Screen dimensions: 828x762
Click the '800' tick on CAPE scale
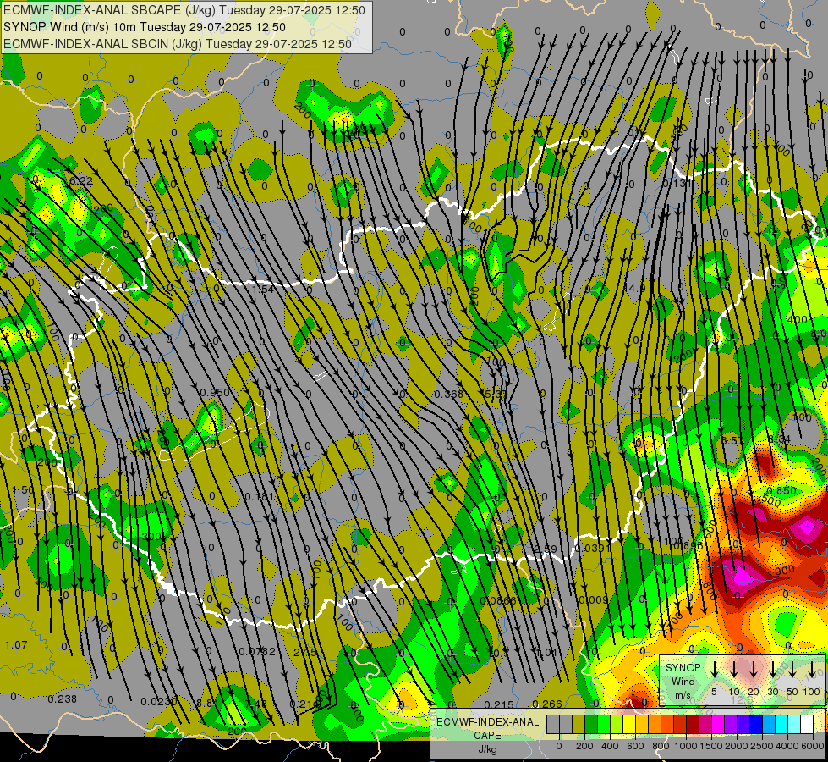coord(661,746)
